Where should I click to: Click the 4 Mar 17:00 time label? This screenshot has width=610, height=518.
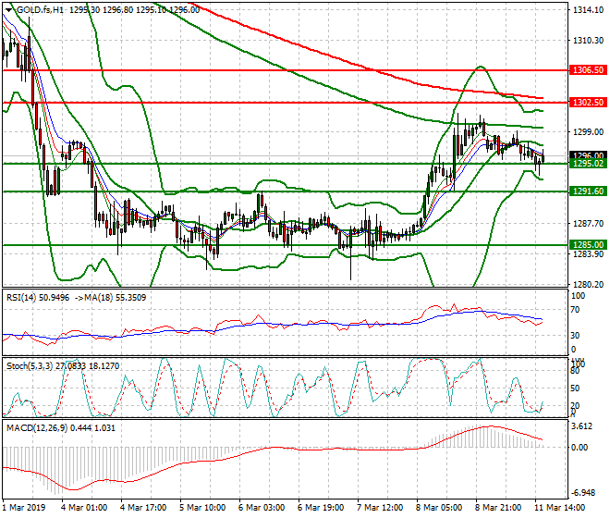pos(143,508)
